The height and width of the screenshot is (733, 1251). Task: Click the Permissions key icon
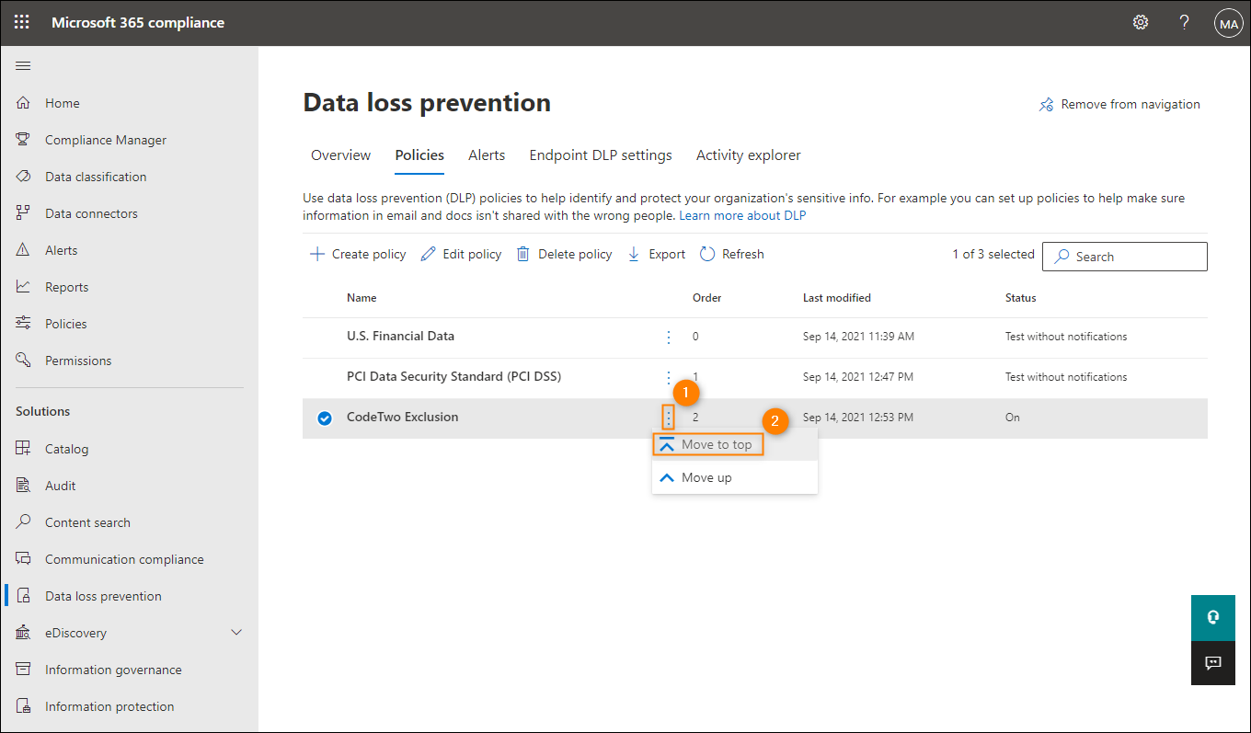(x=24, y=361)
